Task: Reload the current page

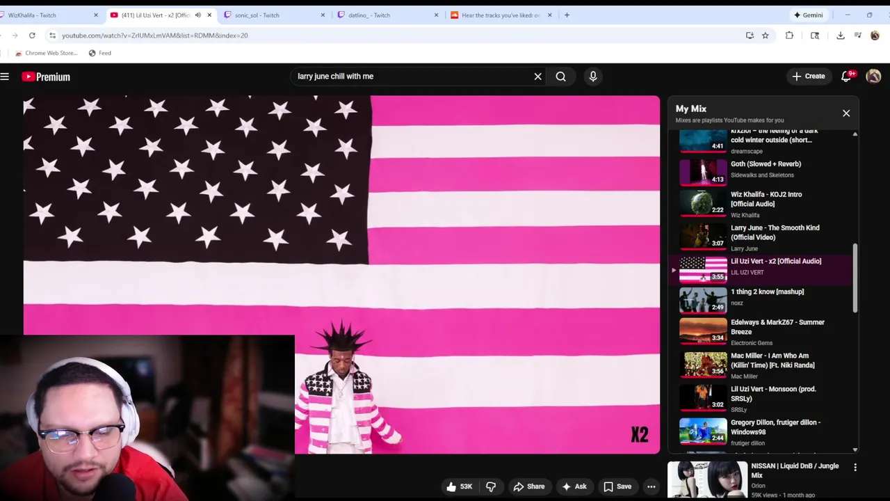Action: (x=32, y=35)
